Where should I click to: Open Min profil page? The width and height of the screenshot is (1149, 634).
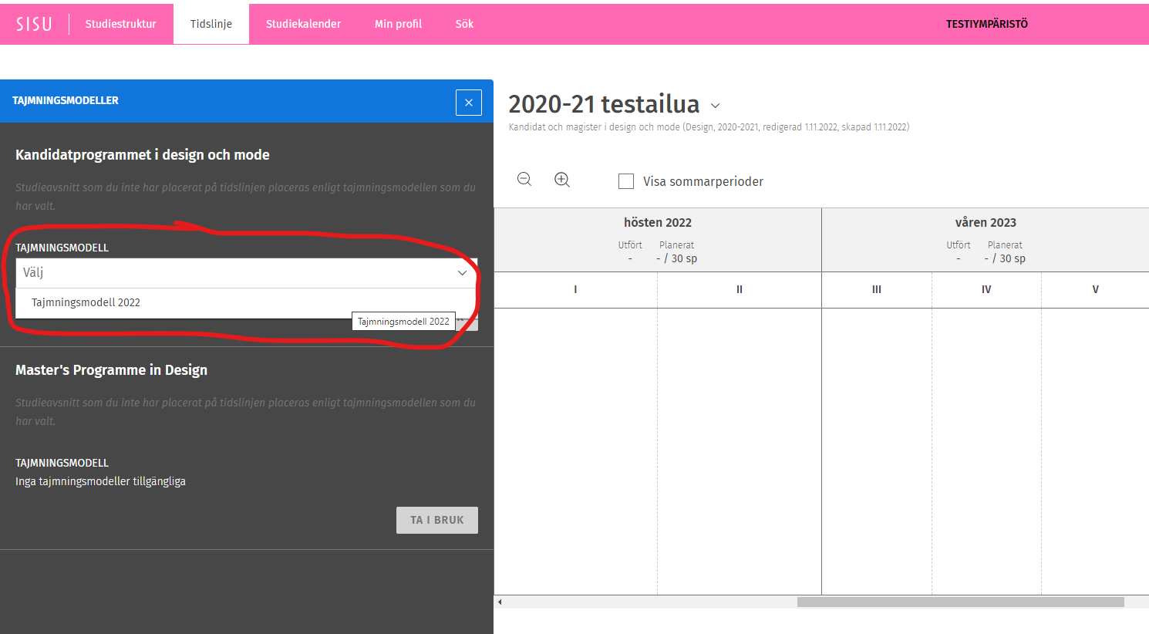pyautogui.click(x=398, y=24)
